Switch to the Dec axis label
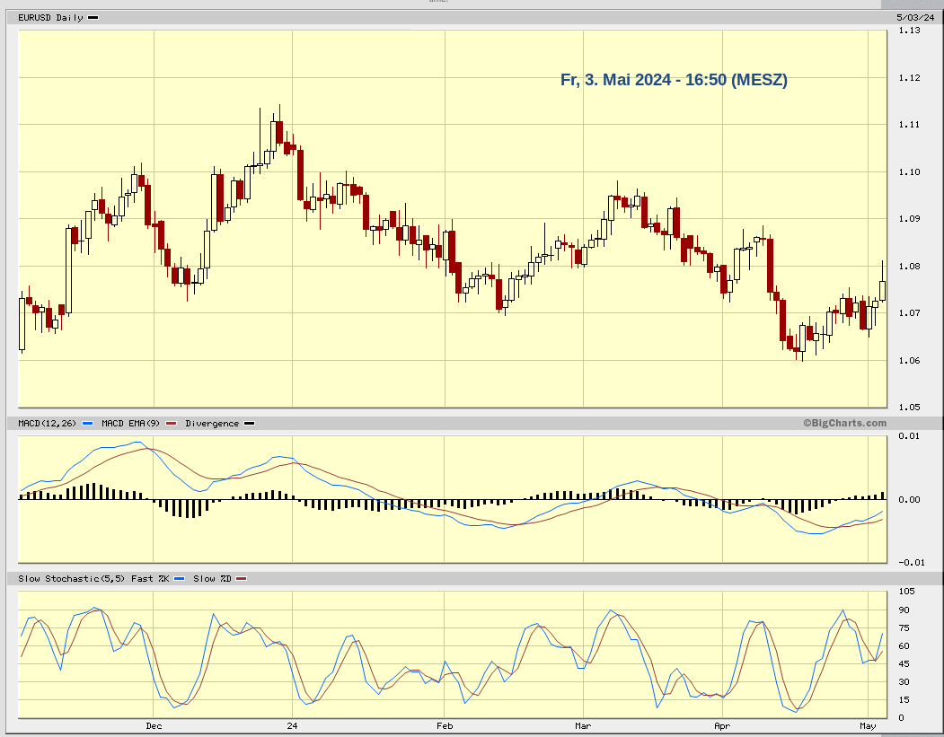The image size is (944, 737). point(153,725)
